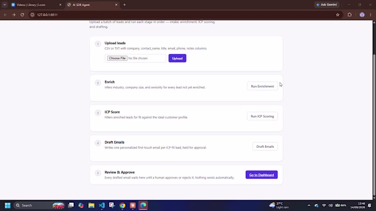The image size is (376, 211).
Task: Go forward in browser history
Action: (14, 15)
